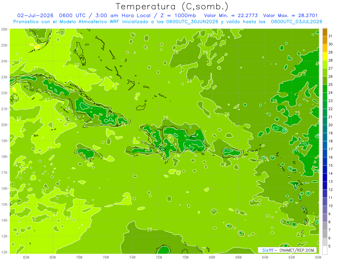Click the title Temperatura (C,somb.)
The image size is (338, 261).
tap(172, 6)
